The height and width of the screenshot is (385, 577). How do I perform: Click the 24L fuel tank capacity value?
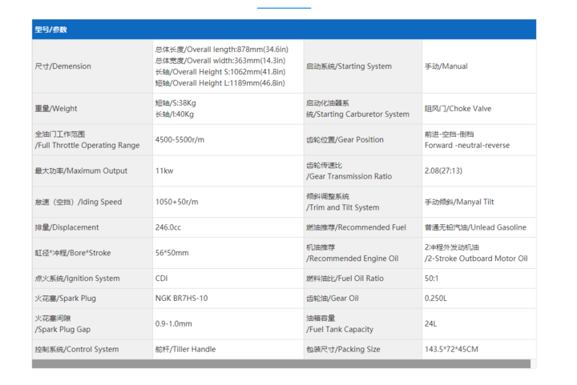[431, 323]
